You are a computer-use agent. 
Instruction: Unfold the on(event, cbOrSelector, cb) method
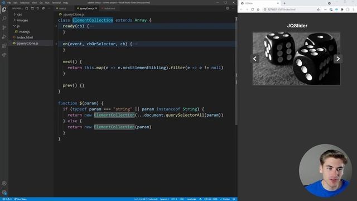pyautogui.click(x=56, y=44)
